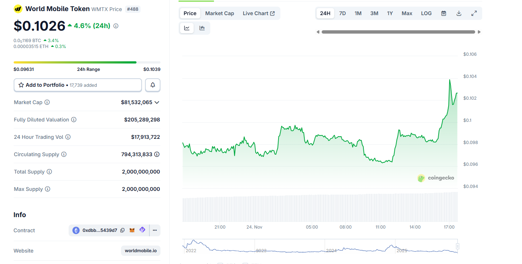Click the CoinGecko watermark on the chart
The image size is (522, 264).
pos(436,178)
